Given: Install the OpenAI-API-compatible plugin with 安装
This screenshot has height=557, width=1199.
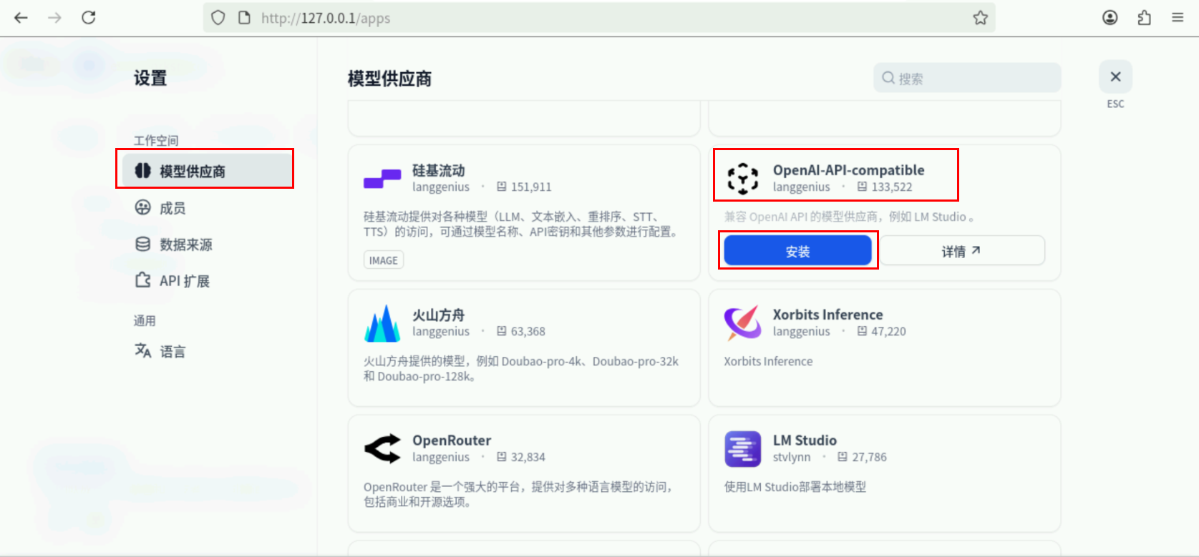Looking at the screenshot, I should click(797, 251).
